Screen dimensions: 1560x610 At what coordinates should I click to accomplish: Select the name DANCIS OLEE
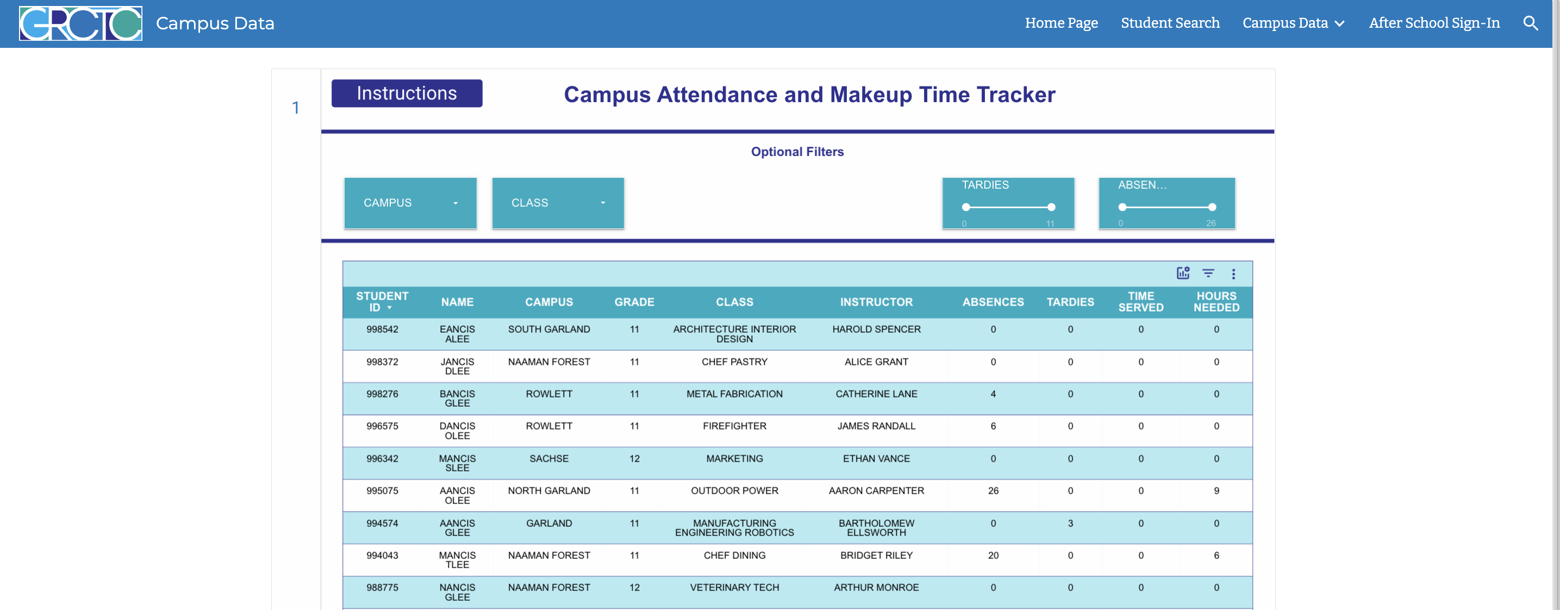(457, 431)
